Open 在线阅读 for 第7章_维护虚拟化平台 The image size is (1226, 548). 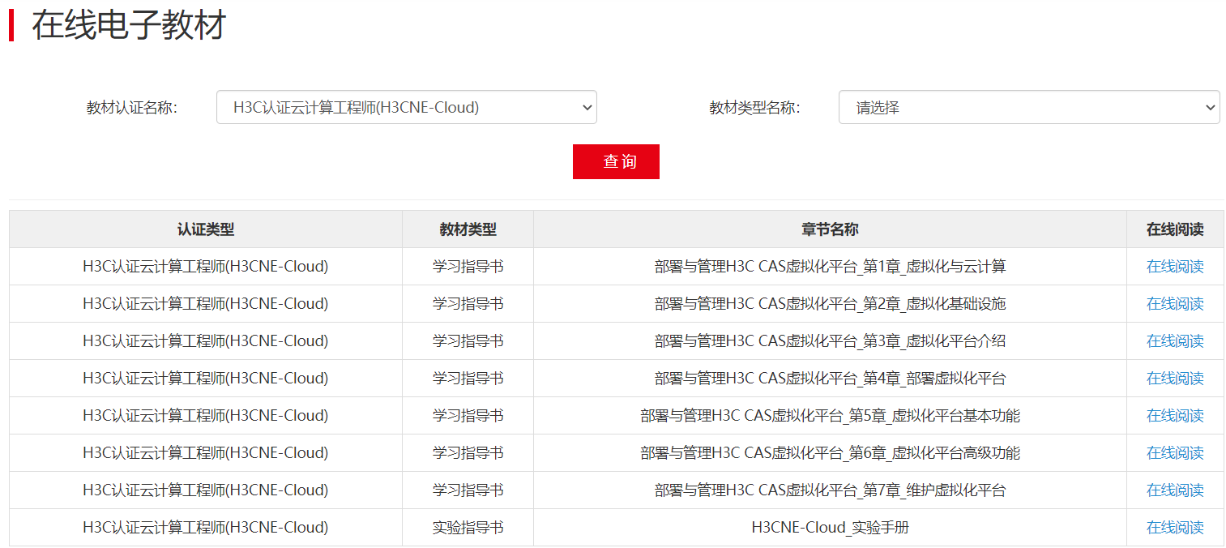(1175, 490)
